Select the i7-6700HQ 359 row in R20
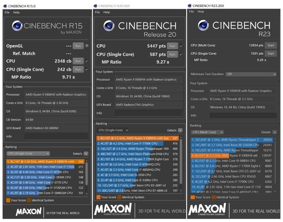The height and width of the screenshot is (222, 283). pos(138,165)
